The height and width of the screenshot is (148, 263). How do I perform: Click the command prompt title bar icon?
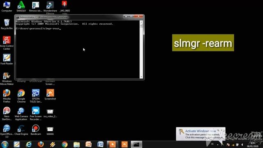(18, 17)
